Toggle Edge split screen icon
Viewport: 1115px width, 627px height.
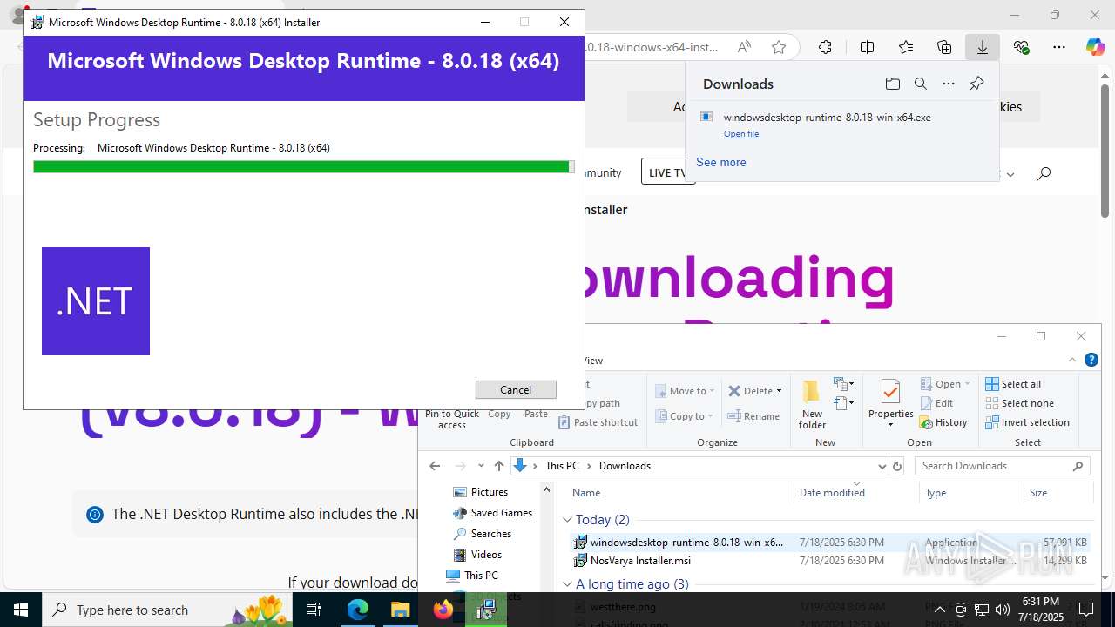pyautogui.click(x=867, y=47)
